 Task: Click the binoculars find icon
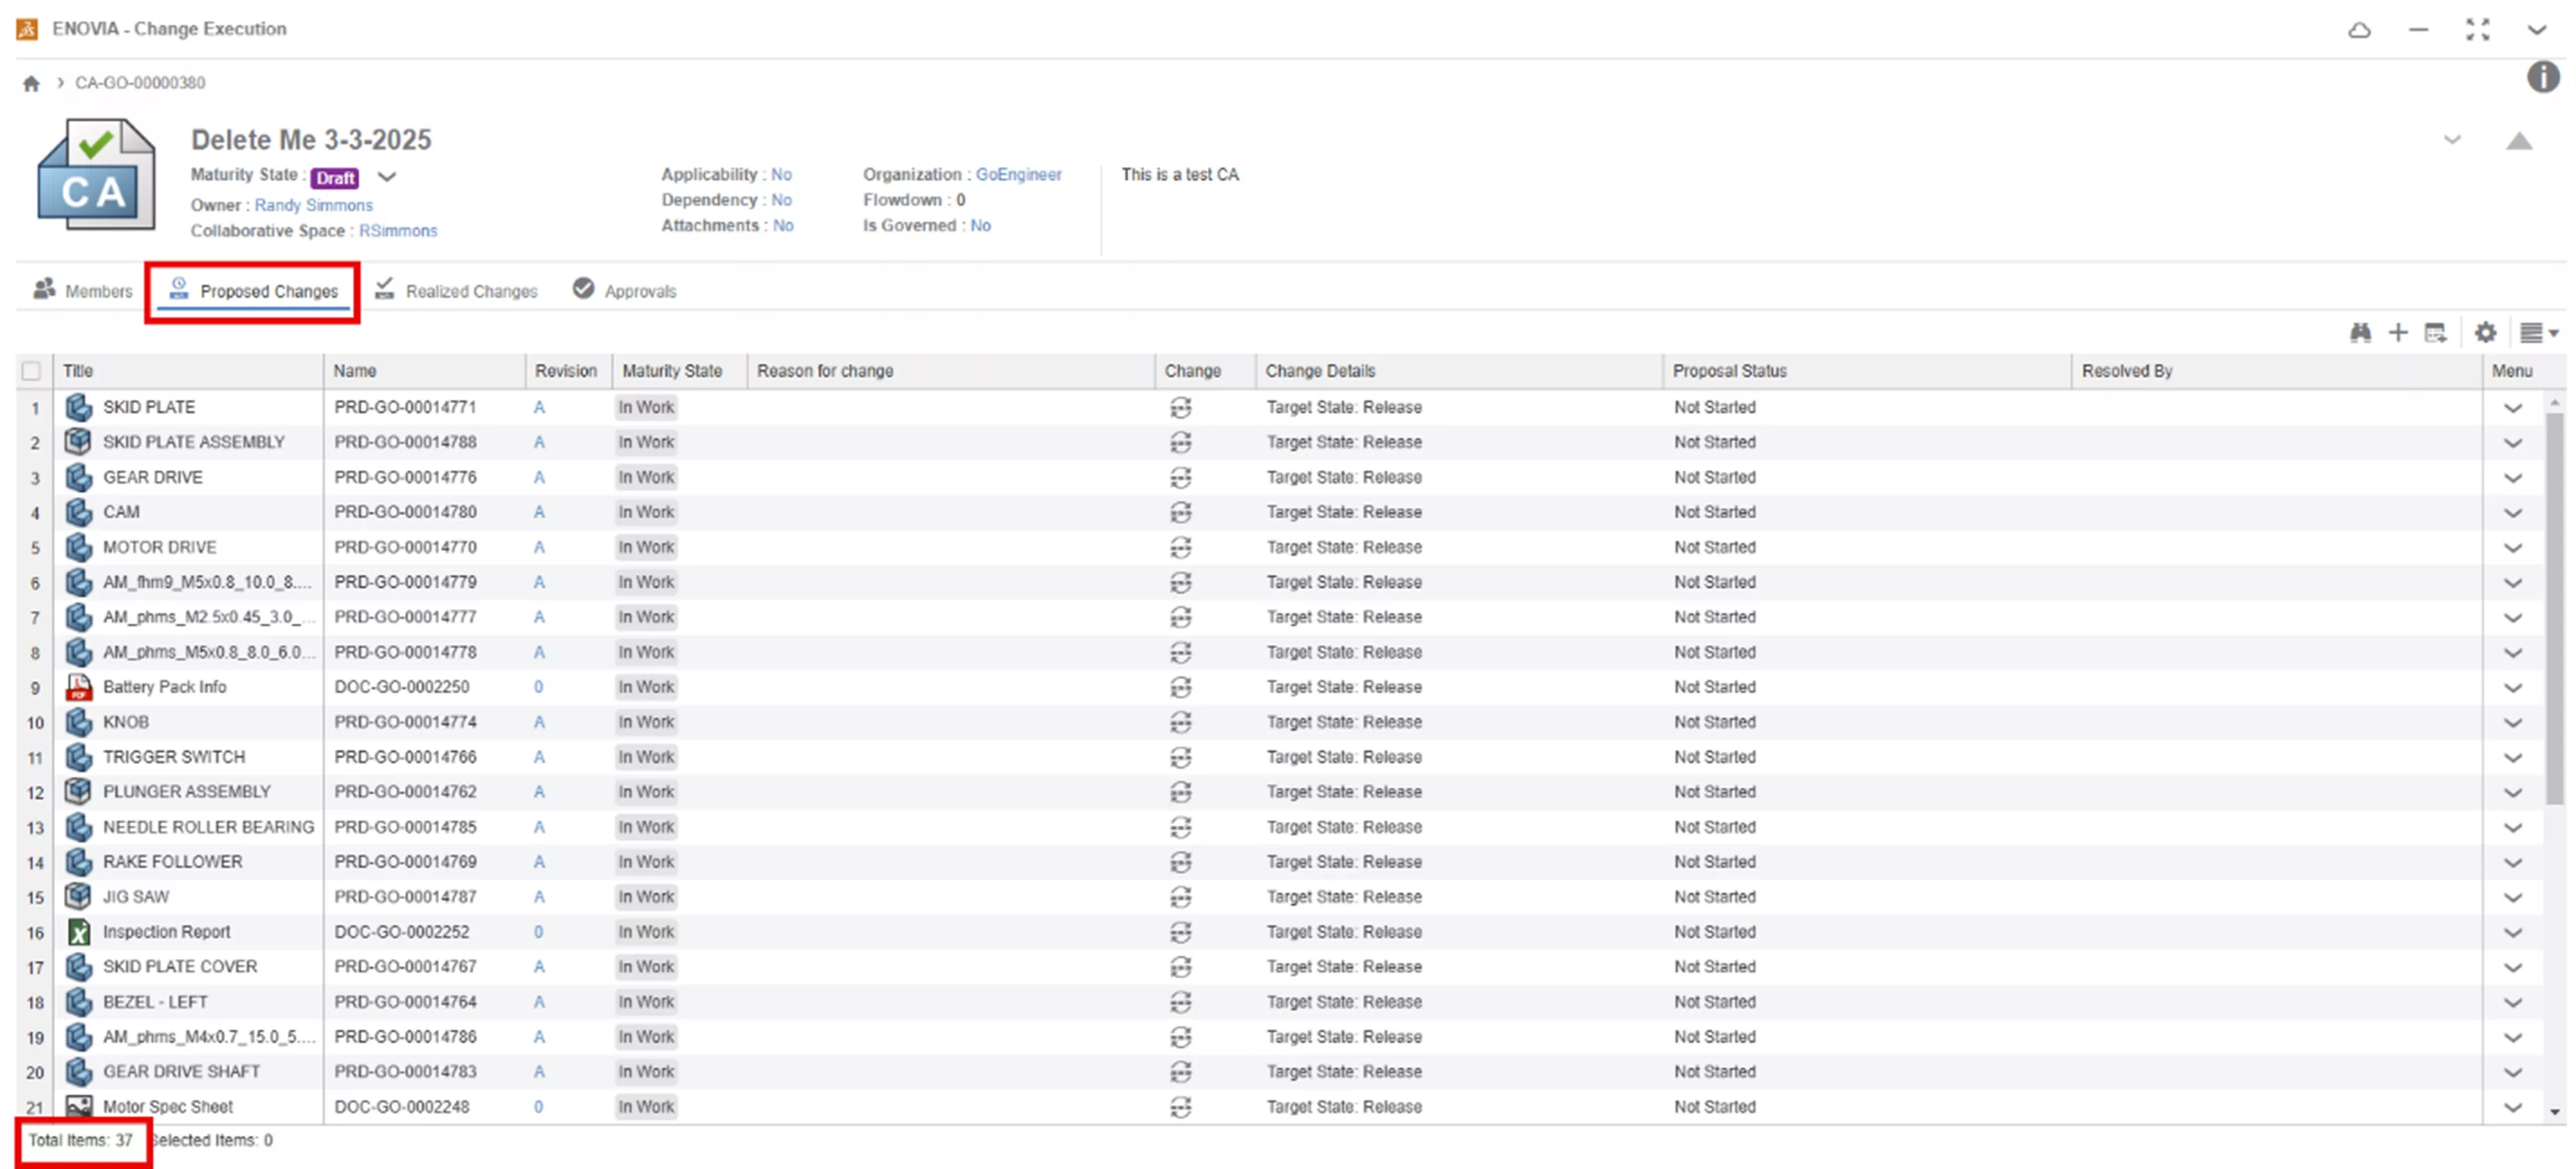(x=2360, y=333)
